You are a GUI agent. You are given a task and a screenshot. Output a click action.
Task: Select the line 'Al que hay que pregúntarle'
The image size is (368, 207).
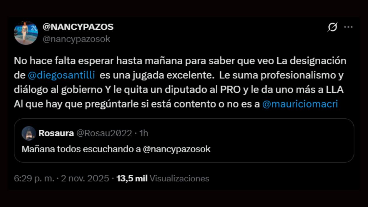pos(176,104)
